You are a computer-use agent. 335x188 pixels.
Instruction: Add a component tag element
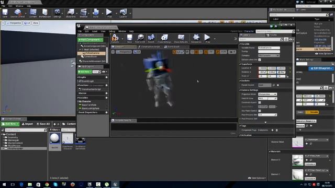point(272,130)
